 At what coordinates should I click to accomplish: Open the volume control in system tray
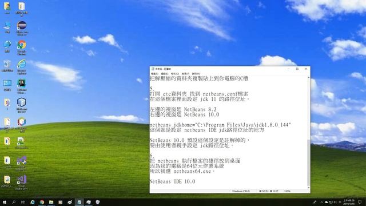[x=336, y=202]
